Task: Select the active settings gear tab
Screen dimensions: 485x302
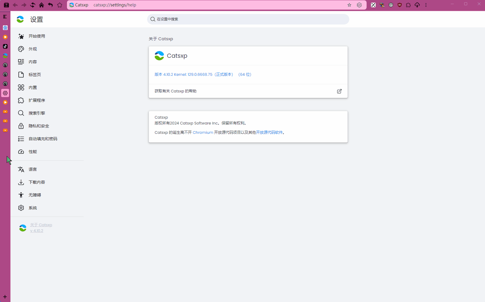Action: [5, 93]
